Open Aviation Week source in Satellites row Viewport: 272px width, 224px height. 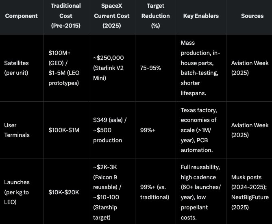tap(249, 68)
